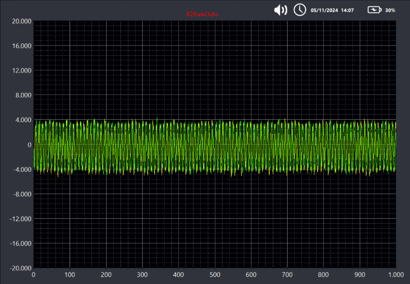The image size is (410, 284).
Task: Click the 12.000 y-axis label
Action: pyautogui.click(x=22, y=70)
